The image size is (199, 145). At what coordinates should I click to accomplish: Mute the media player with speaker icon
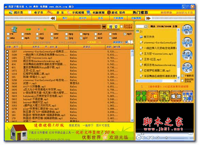(158, 138)
